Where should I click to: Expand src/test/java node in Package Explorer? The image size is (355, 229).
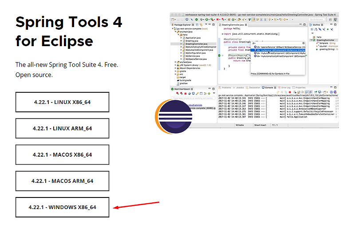175,62
